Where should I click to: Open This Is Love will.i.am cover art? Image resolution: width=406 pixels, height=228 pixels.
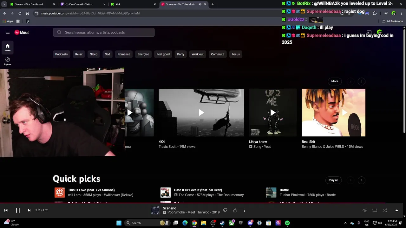(60, 193)
